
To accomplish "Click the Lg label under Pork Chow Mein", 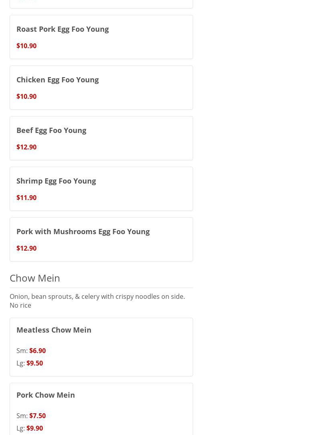I will [20, 428].
